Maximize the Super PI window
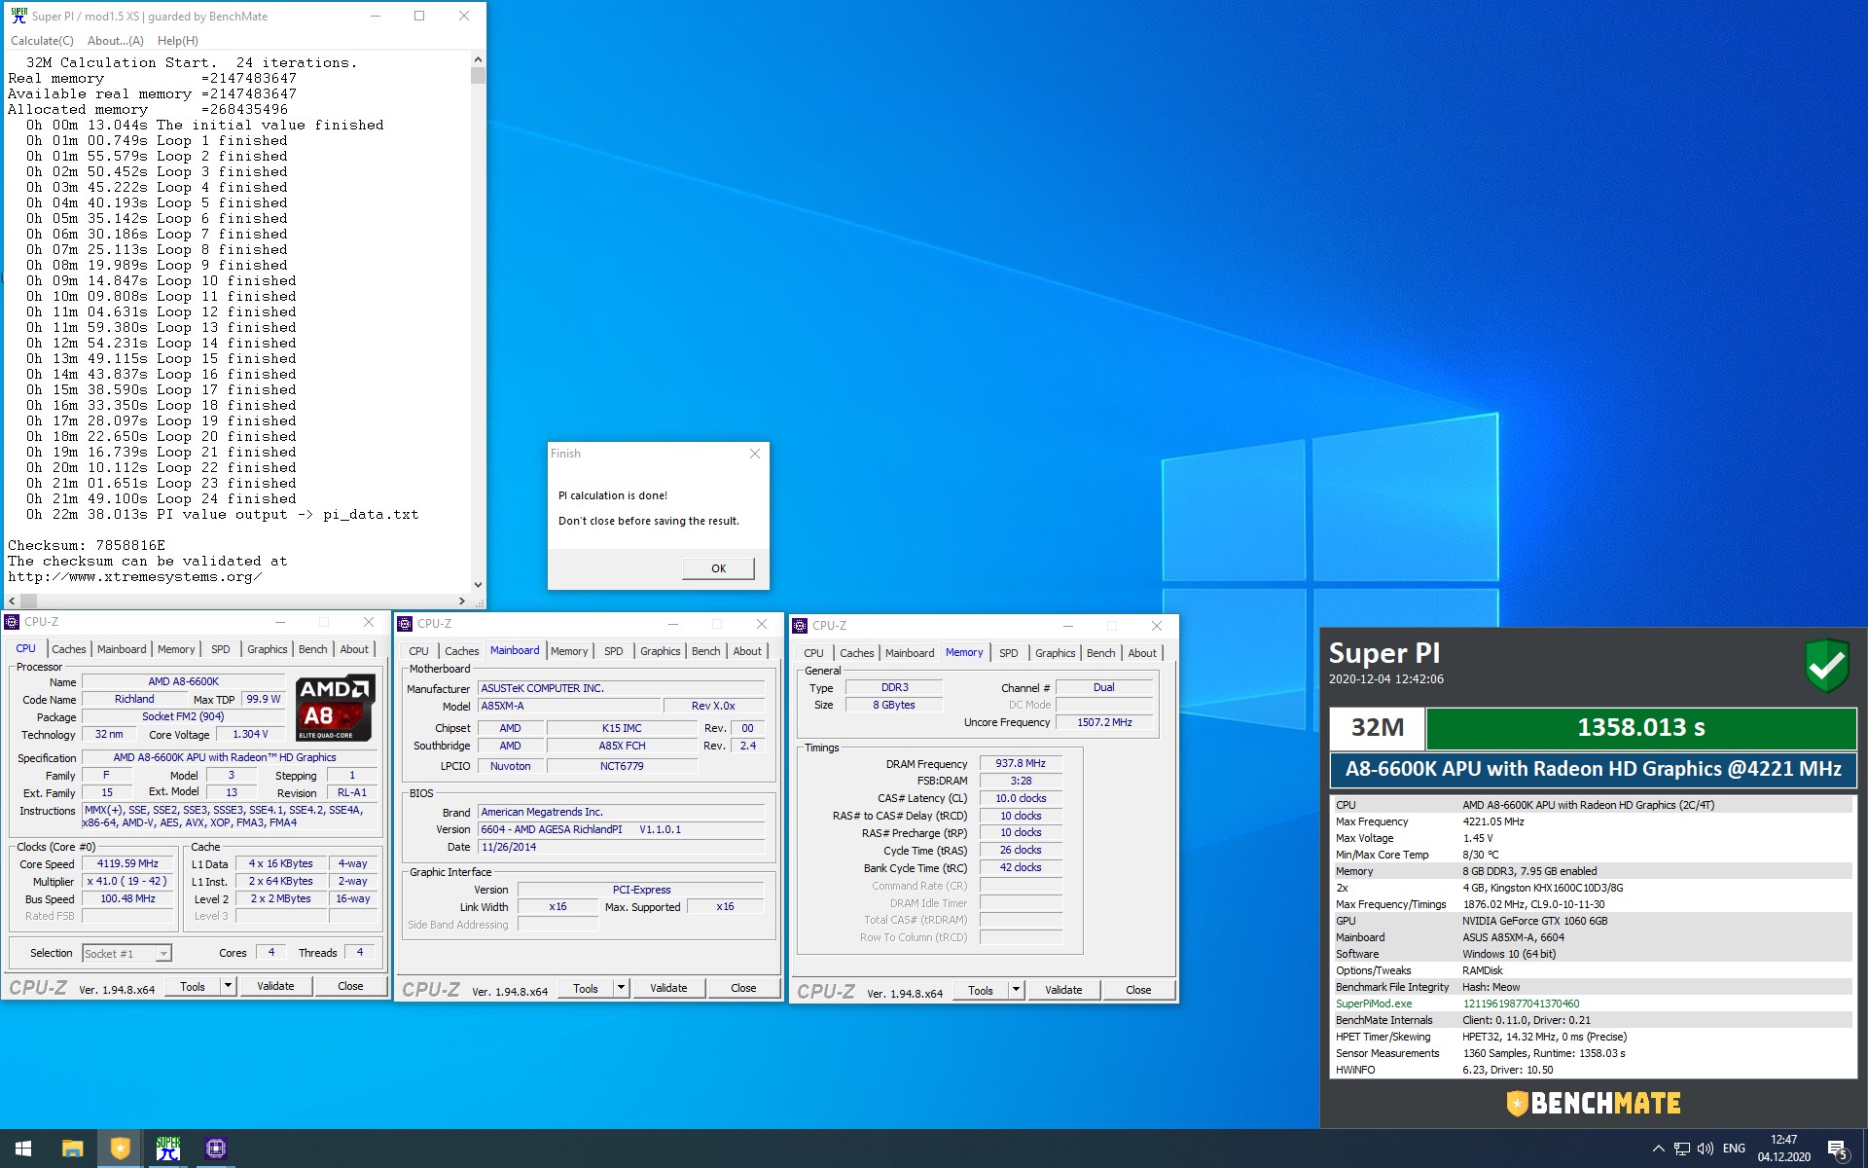1868x1168 pixels. point(419,16)
